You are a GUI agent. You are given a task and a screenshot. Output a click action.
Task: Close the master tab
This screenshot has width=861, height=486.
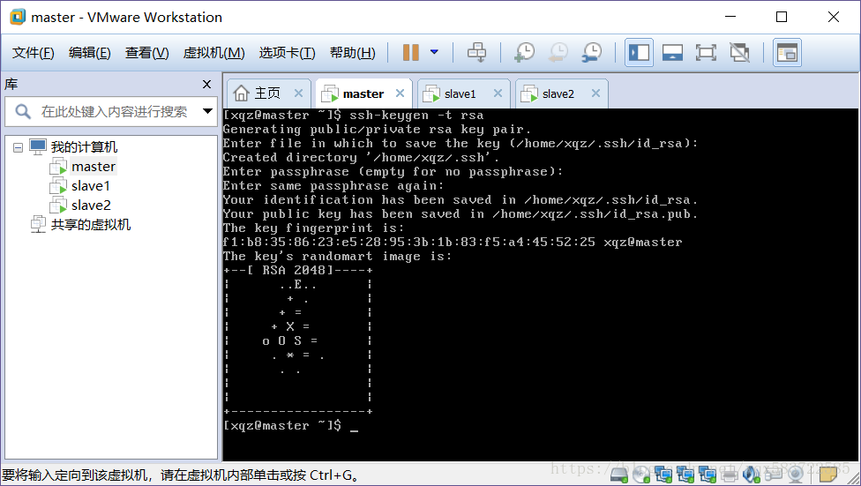coord(400,93)
